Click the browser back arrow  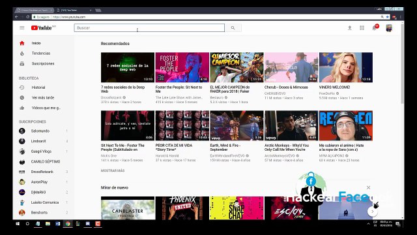[x=16, y=17]
